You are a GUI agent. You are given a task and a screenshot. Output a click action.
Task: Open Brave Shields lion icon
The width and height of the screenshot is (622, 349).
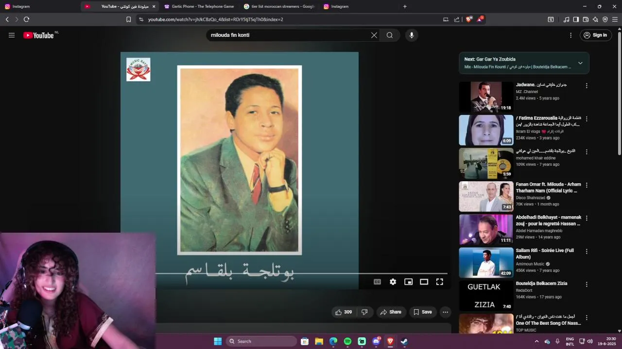[469, 19]
